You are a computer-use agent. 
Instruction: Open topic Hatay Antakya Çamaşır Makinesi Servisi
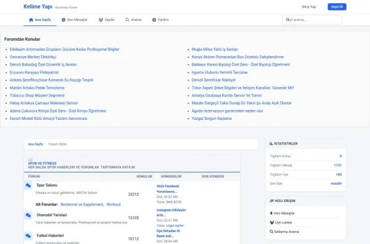(x=44, y=103)
